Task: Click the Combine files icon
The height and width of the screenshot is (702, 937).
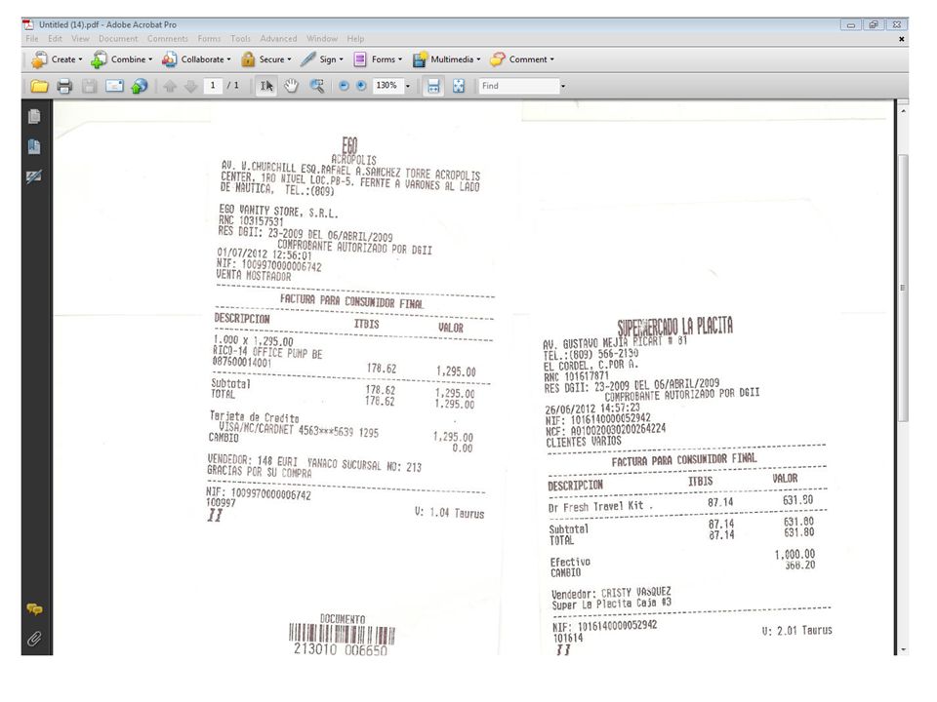Action: (100, 59)
